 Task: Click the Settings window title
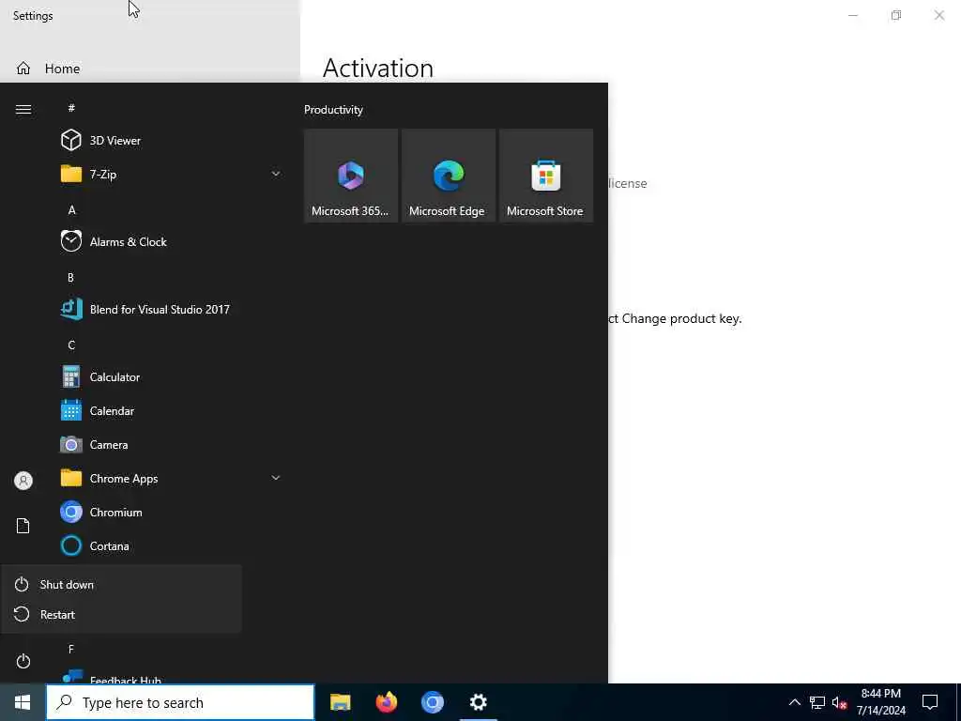(33, 16)
